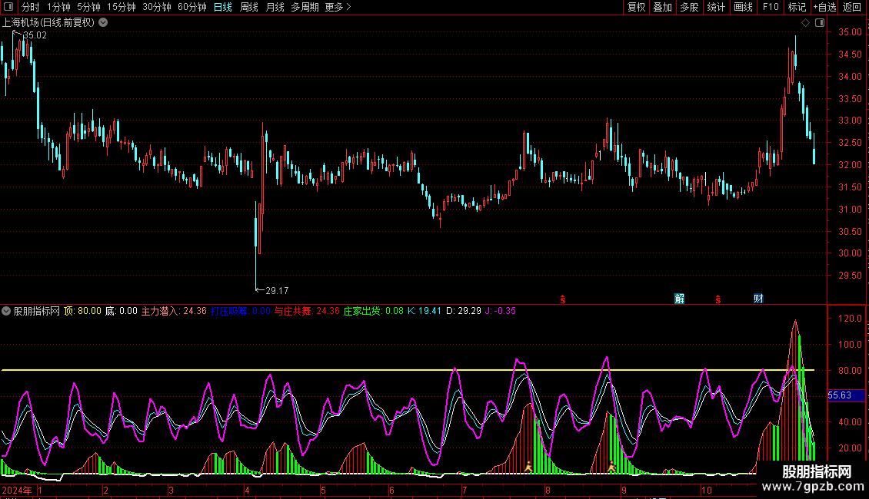Image resolution: width=869 pixels, height=499 pixels.
Task: Click the 7 month marker on timeline
Action: 463,490
